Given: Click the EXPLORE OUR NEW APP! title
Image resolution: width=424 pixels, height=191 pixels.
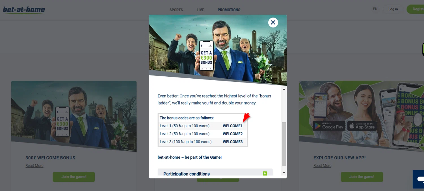Looking at the screenshot, I should pos(339,158).
